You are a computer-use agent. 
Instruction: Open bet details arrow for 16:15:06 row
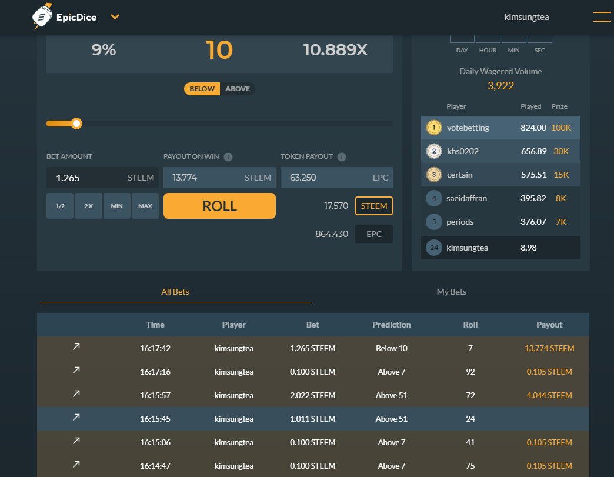click(76, 441)
